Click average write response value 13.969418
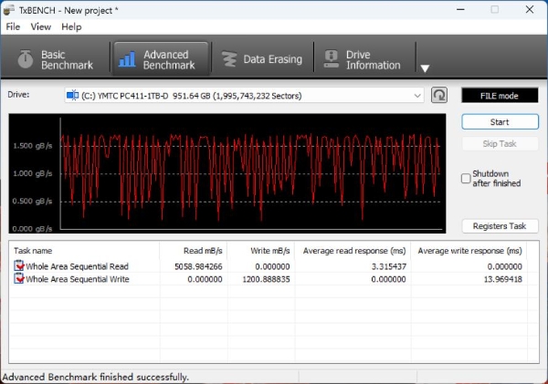Image resolution: width=548 pixels, height=384 pixels. (503, 279)
